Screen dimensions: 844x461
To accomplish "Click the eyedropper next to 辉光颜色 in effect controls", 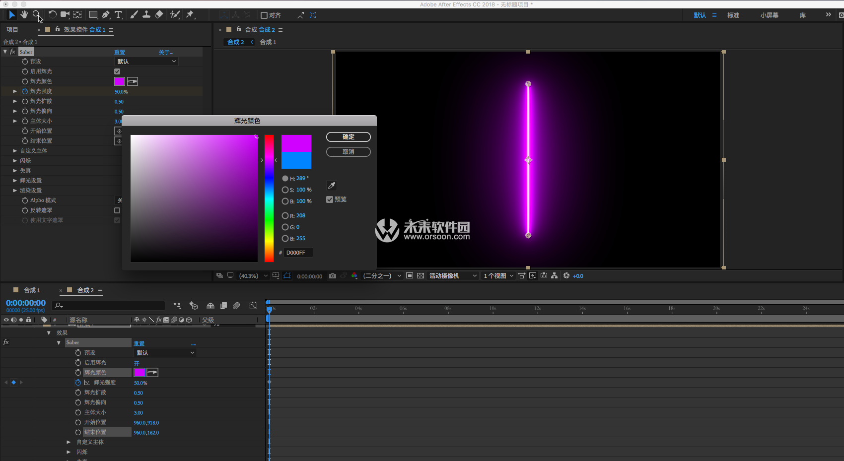I will point(133,81).
